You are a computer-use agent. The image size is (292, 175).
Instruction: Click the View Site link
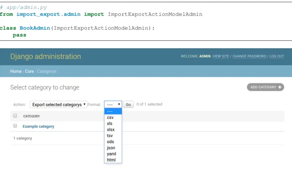tap(221, 56)
